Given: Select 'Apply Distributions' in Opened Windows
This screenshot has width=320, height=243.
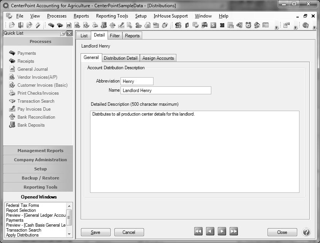Looking at the screenshot, I should pos(22,235).
